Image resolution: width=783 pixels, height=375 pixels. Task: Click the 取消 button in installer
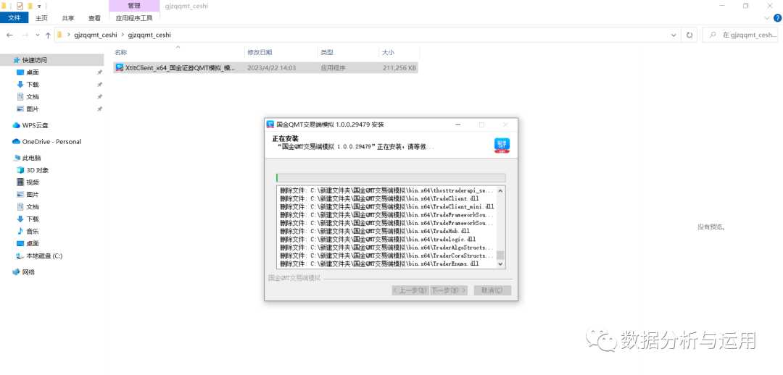(492, 290)
